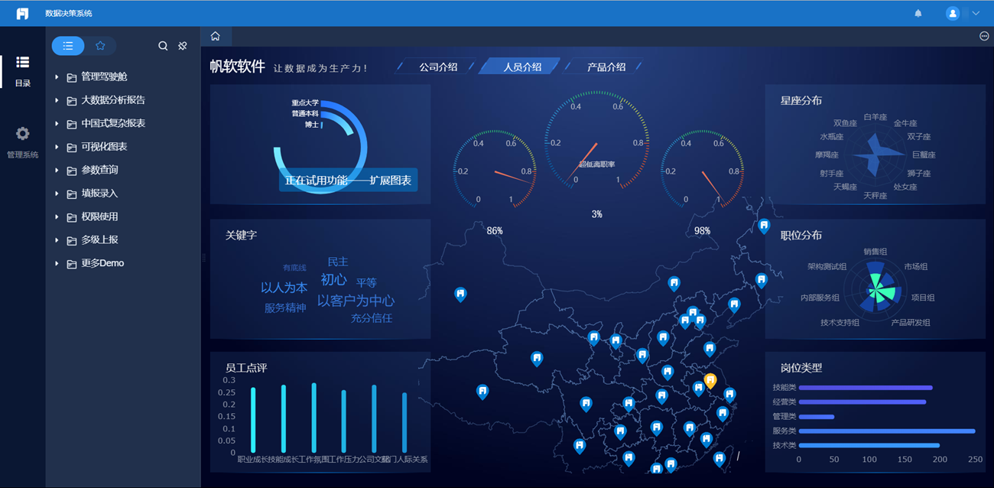
Task: Click the 充分信任 keyword
Action: (372, 318)
